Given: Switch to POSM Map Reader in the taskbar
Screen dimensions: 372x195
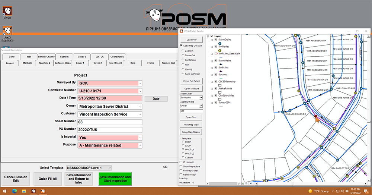Looking at the screenshot, I should (43, 191).
